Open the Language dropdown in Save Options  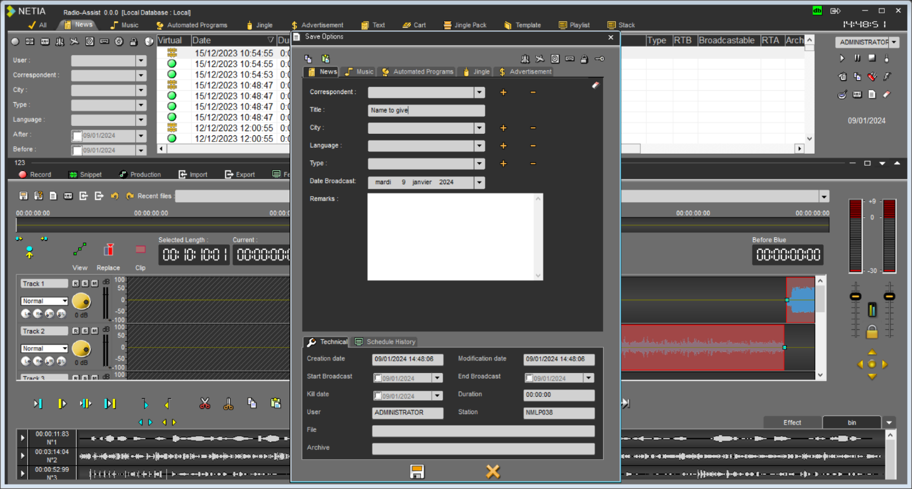click(479, 146)
